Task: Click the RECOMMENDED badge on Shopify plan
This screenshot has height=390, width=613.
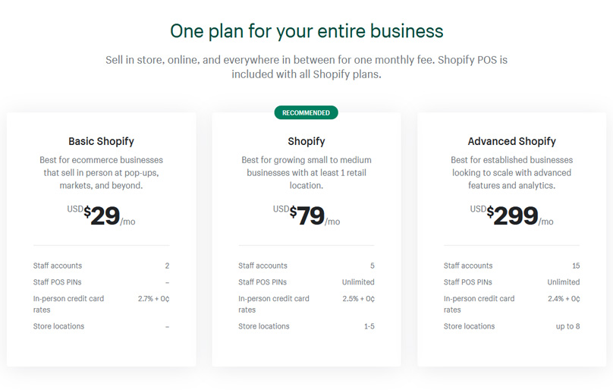Action: (x=306, y=113)
